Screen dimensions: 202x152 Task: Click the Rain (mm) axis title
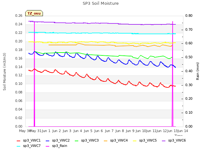pyautogui.click(x=198, y=71)
